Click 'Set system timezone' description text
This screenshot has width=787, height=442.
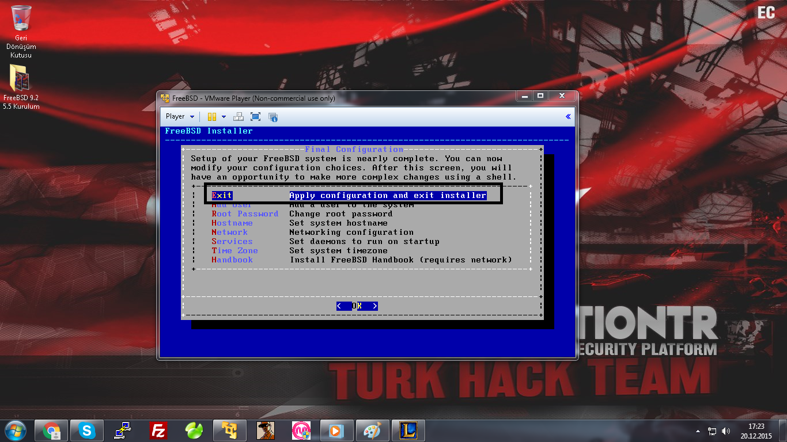338,250
